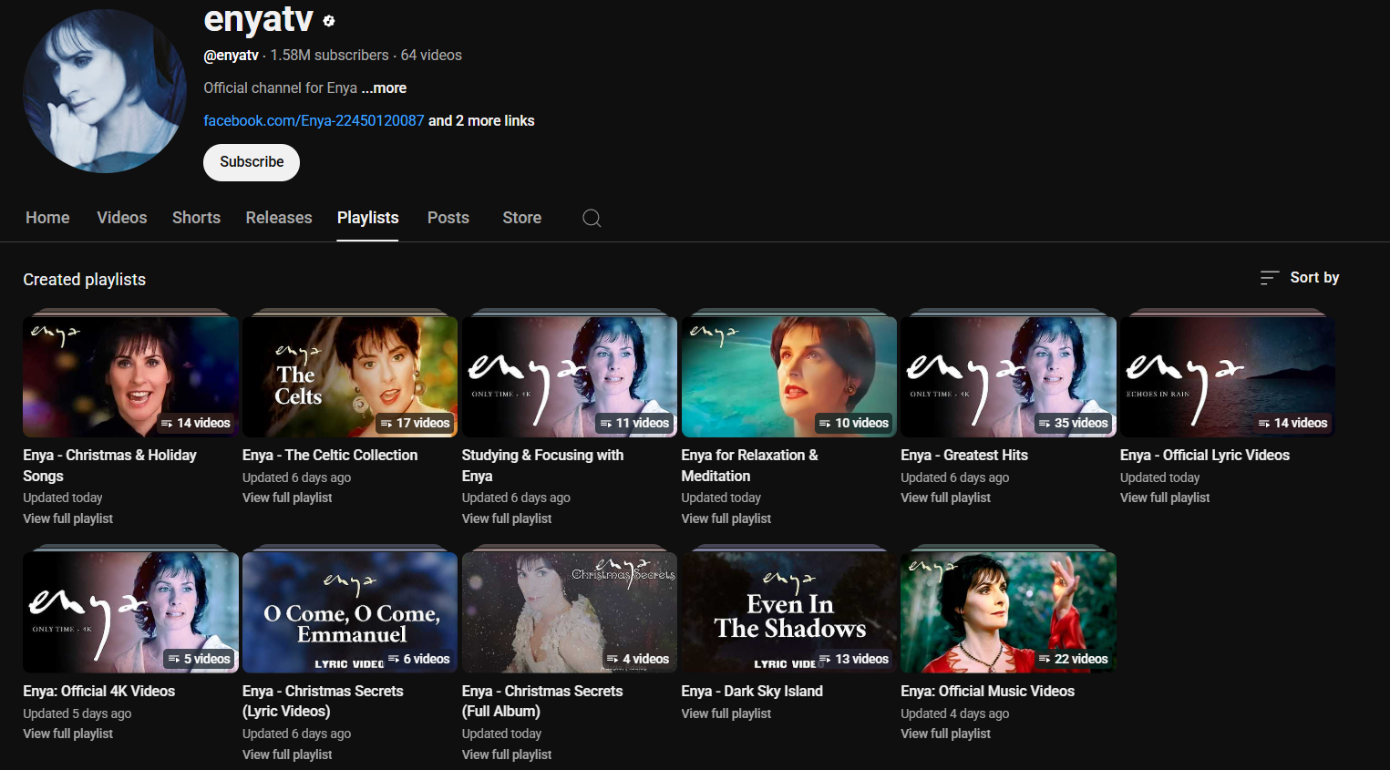Viewport: 1390px width, 770px height.
Task: Open Enya: Official 4K Videos thumbnail
Action: tap(130, 612)
